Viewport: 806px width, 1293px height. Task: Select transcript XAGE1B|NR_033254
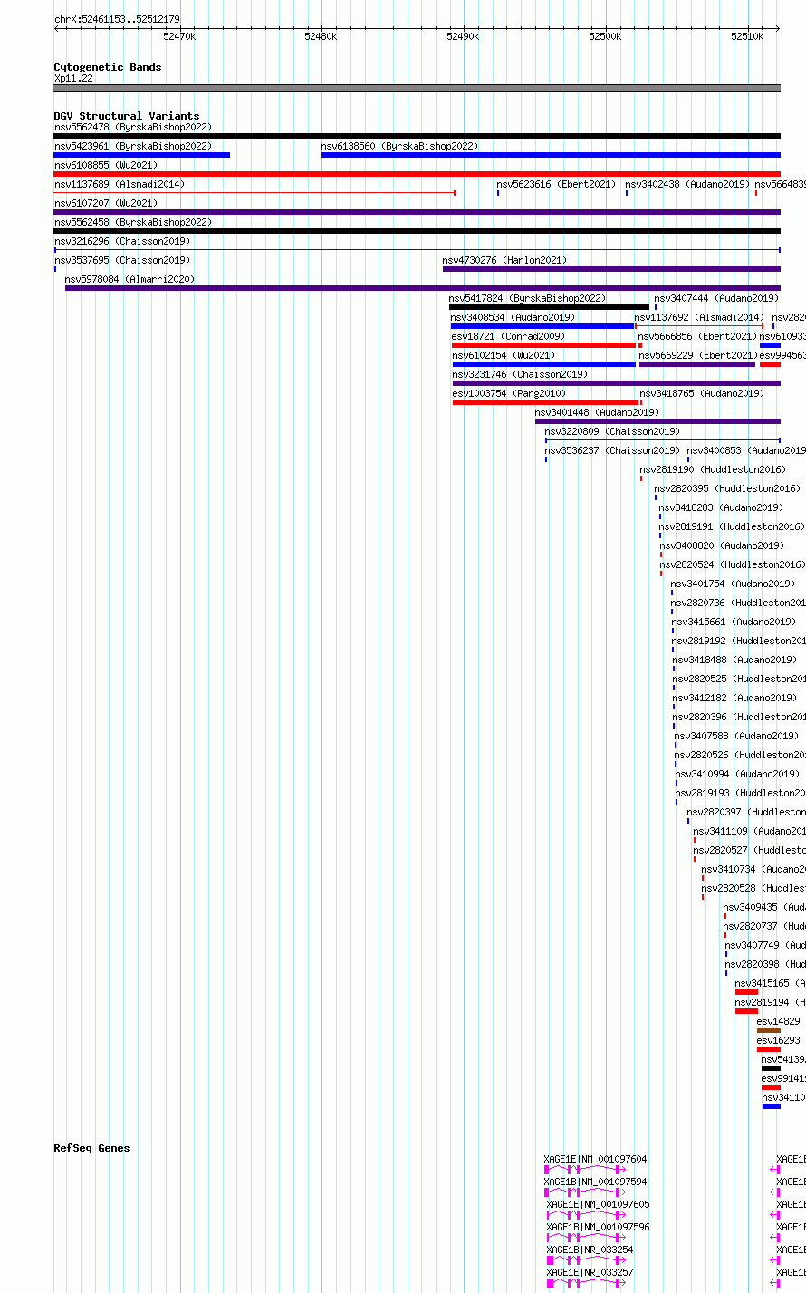tap(590, 1250)
